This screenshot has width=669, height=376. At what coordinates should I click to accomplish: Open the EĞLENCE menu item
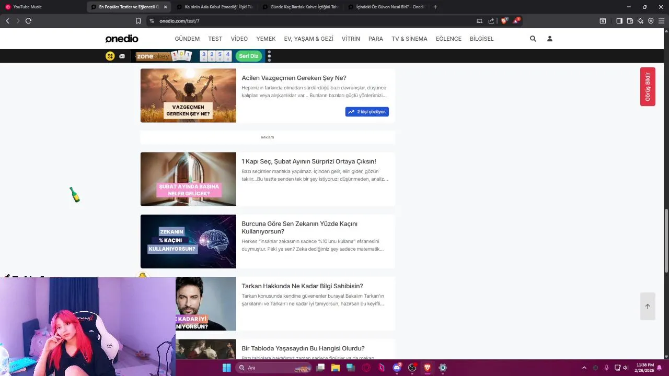coord(448,39)
